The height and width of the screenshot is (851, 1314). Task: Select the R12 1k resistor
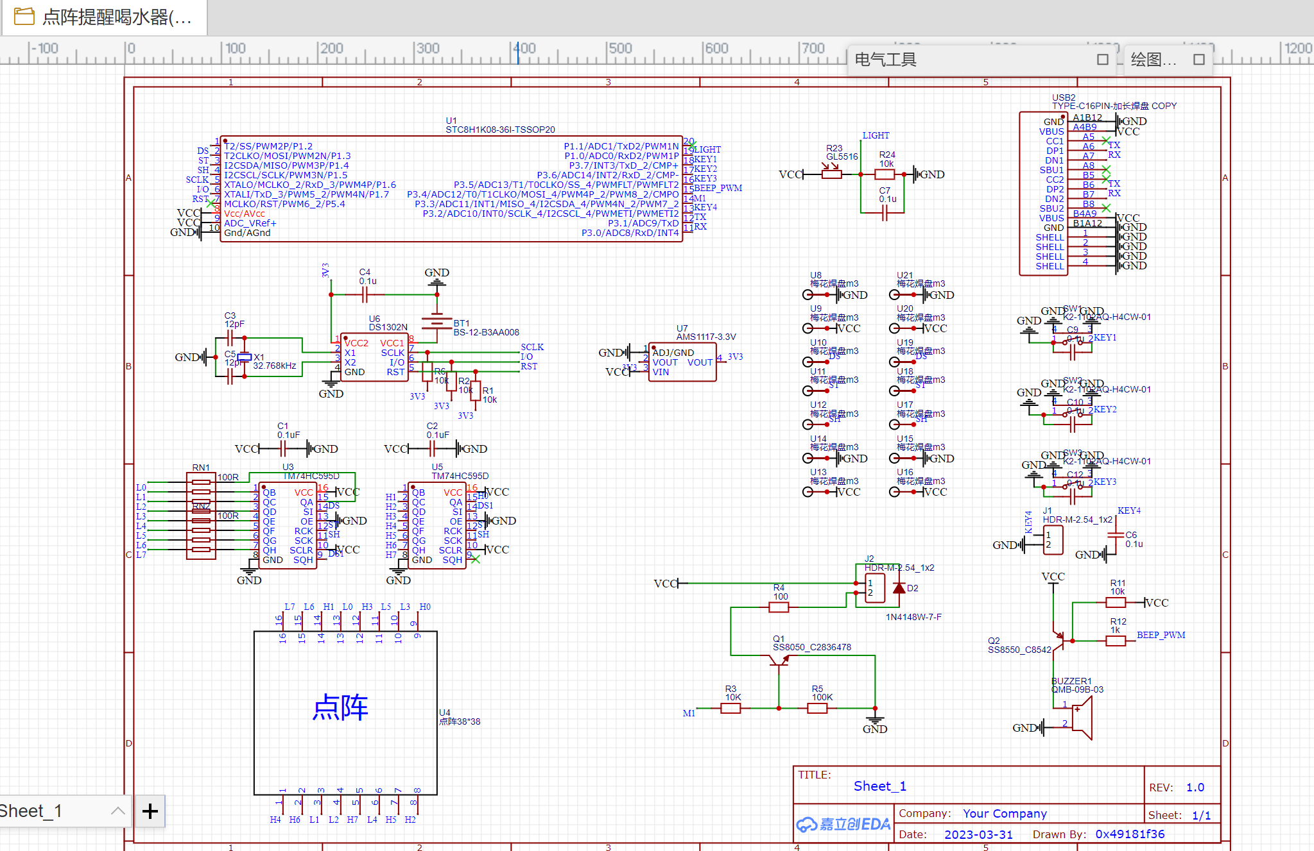coord(1116,641)
